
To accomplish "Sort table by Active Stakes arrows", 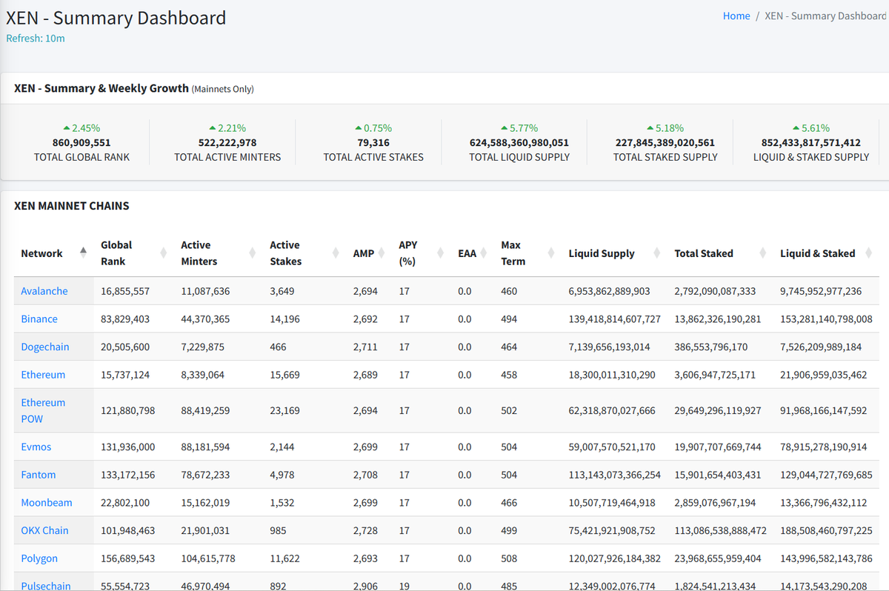I will tap(336, 253).
